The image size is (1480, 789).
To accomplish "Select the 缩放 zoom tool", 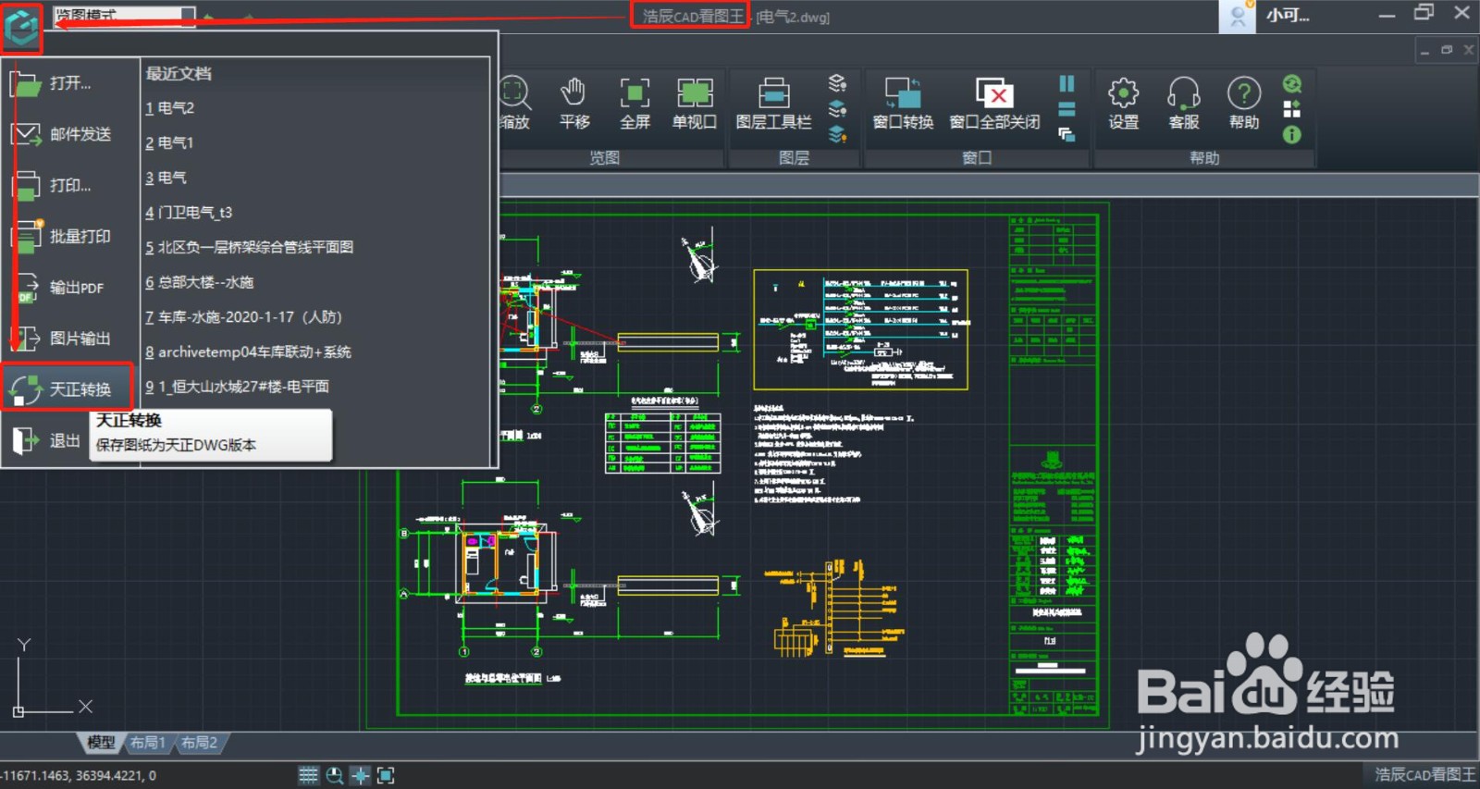I will pyautogui.click(x=514, y=104).
